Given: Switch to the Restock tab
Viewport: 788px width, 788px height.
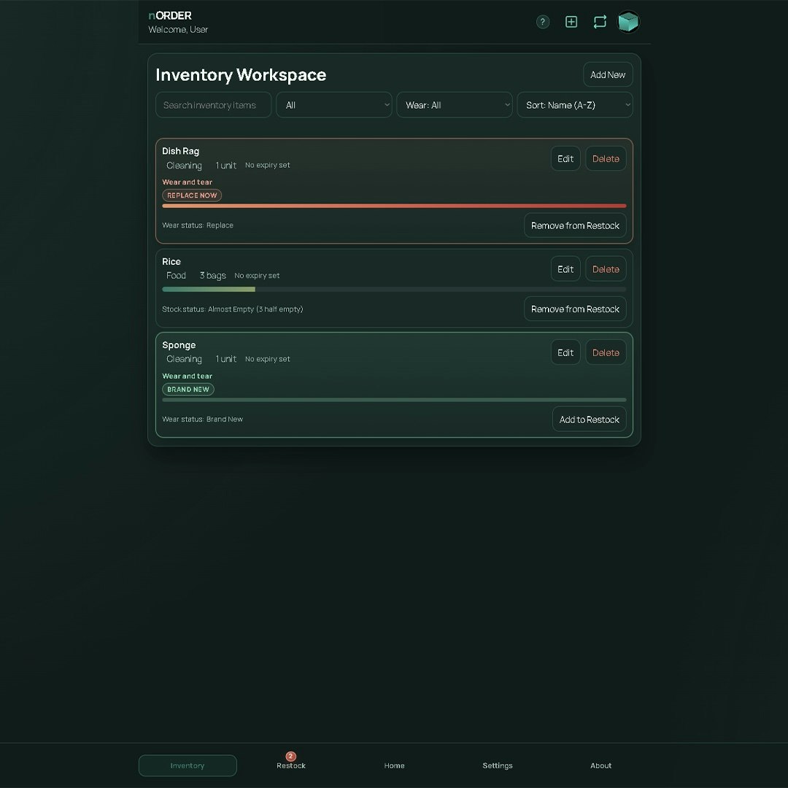Looking at the screenshot, I should click(291, 765).
